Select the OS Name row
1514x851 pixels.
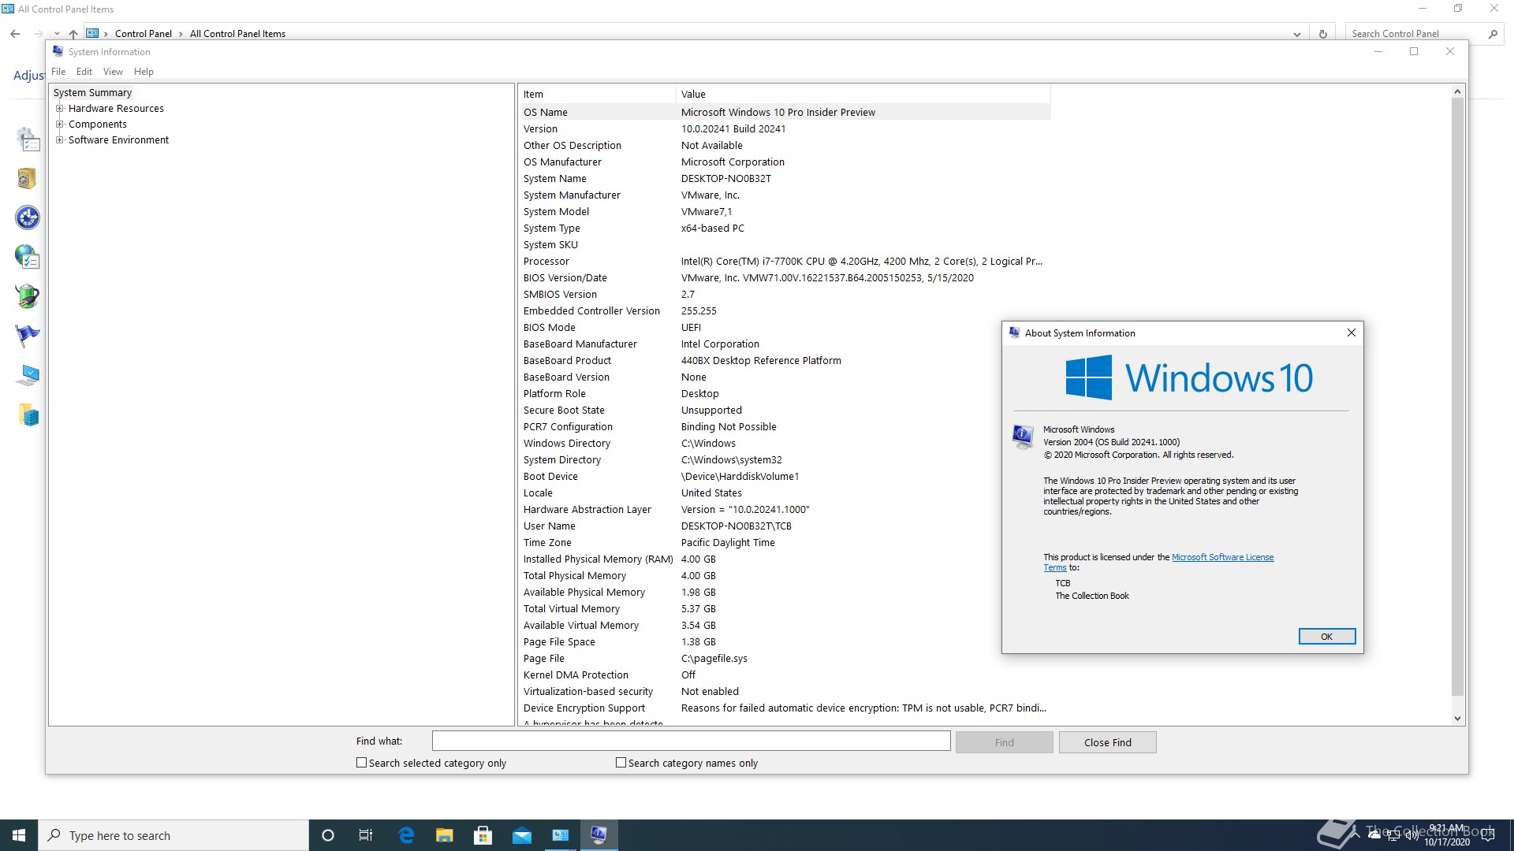point(785,112)
